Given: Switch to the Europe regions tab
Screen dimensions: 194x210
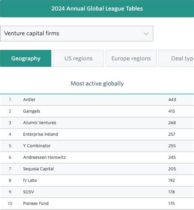Looking at the screenshot, I should (x=131, y=59).
